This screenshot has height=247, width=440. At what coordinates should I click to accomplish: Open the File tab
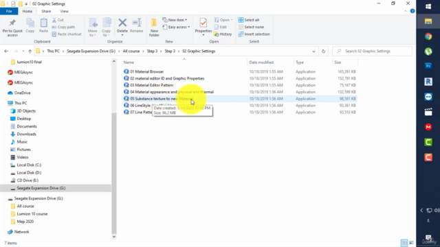[9, 11]
